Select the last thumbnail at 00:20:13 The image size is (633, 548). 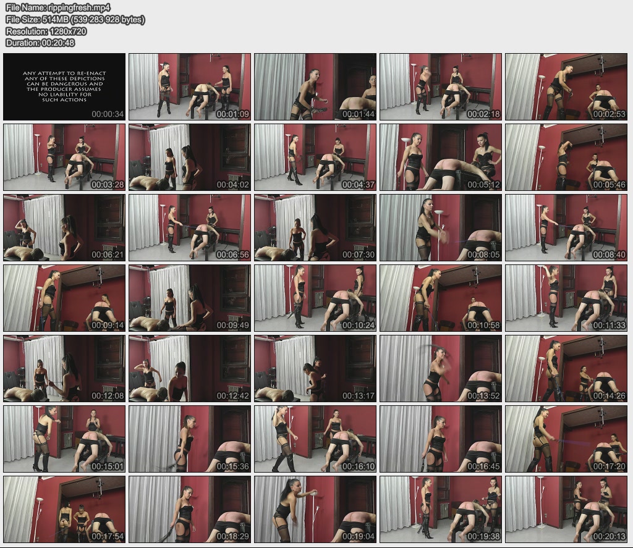(x=566, y=509)
